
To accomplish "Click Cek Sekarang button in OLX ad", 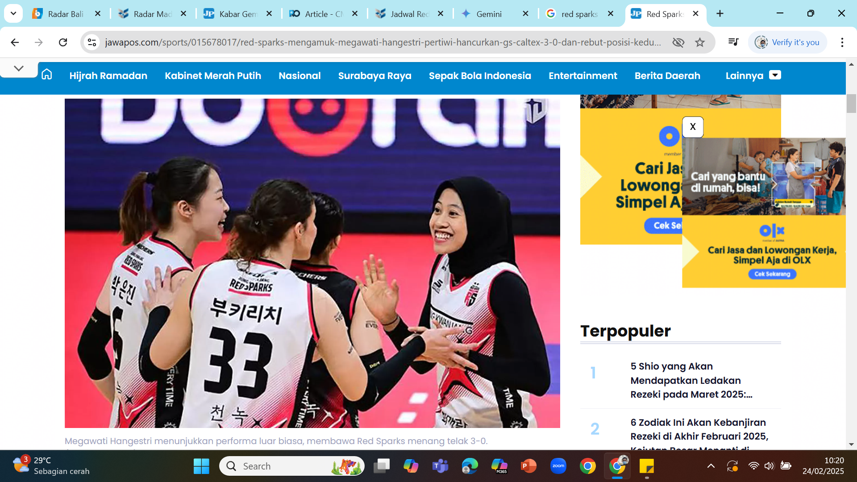I will (x=772, y=274).
